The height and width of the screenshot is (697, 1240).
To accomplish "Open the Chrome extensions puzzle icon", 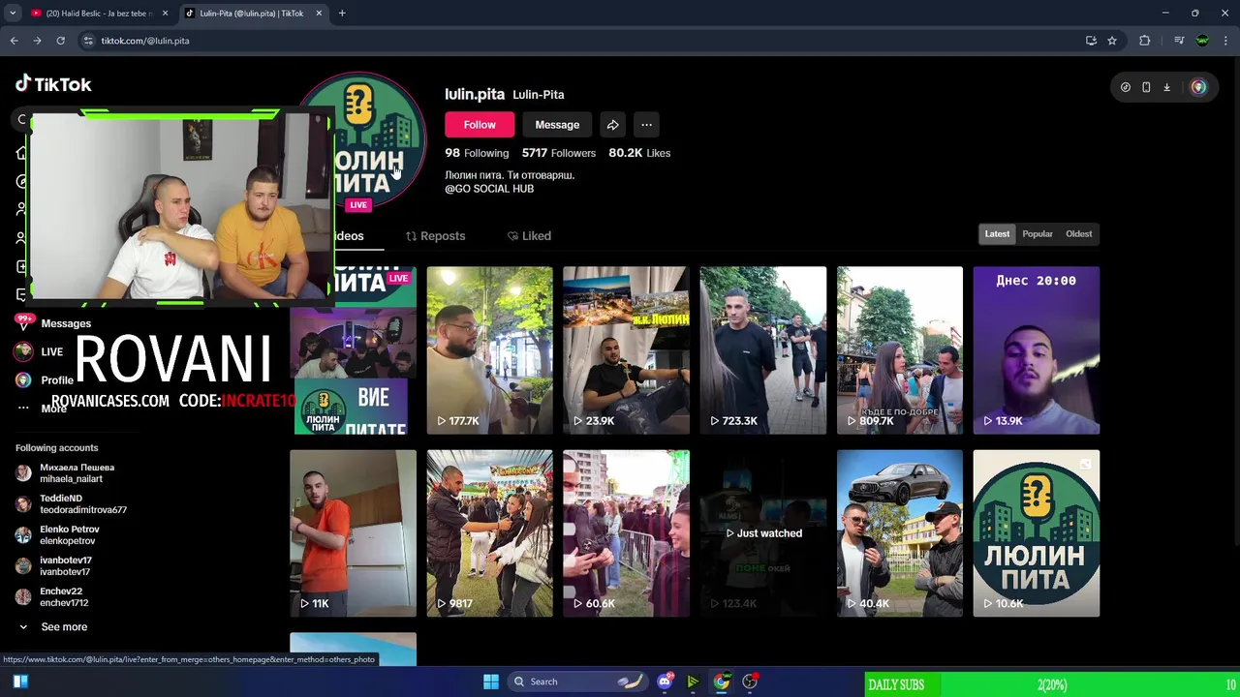I will tap(1145, 41).
